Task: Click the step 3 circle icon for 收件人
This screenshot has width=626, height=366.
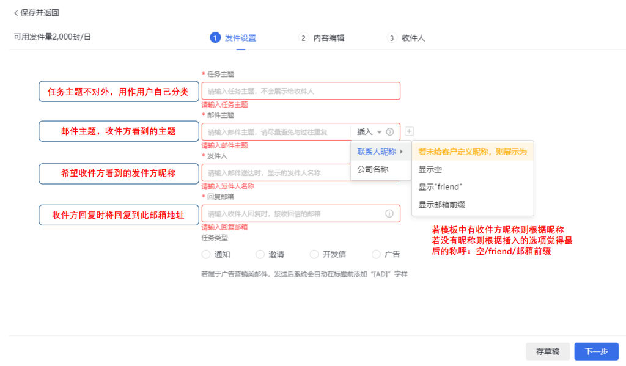Action: click(x=391, y=38)
